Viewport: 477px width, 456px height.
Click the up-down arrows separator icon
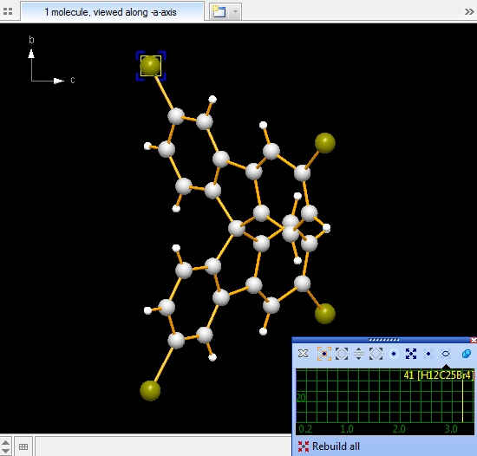pyautogui.click(x=359, y=354)
